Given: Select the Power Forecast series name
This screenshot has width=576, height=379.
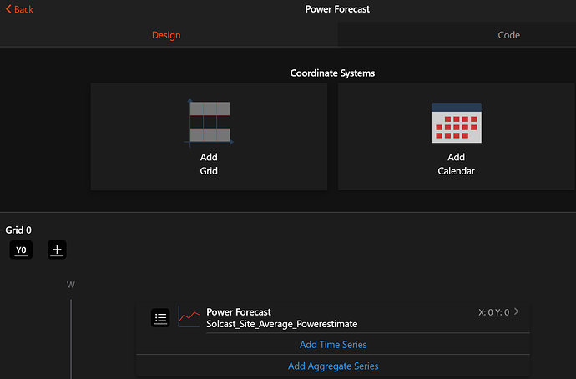Looking at the screenshot, I should point(239,312).
